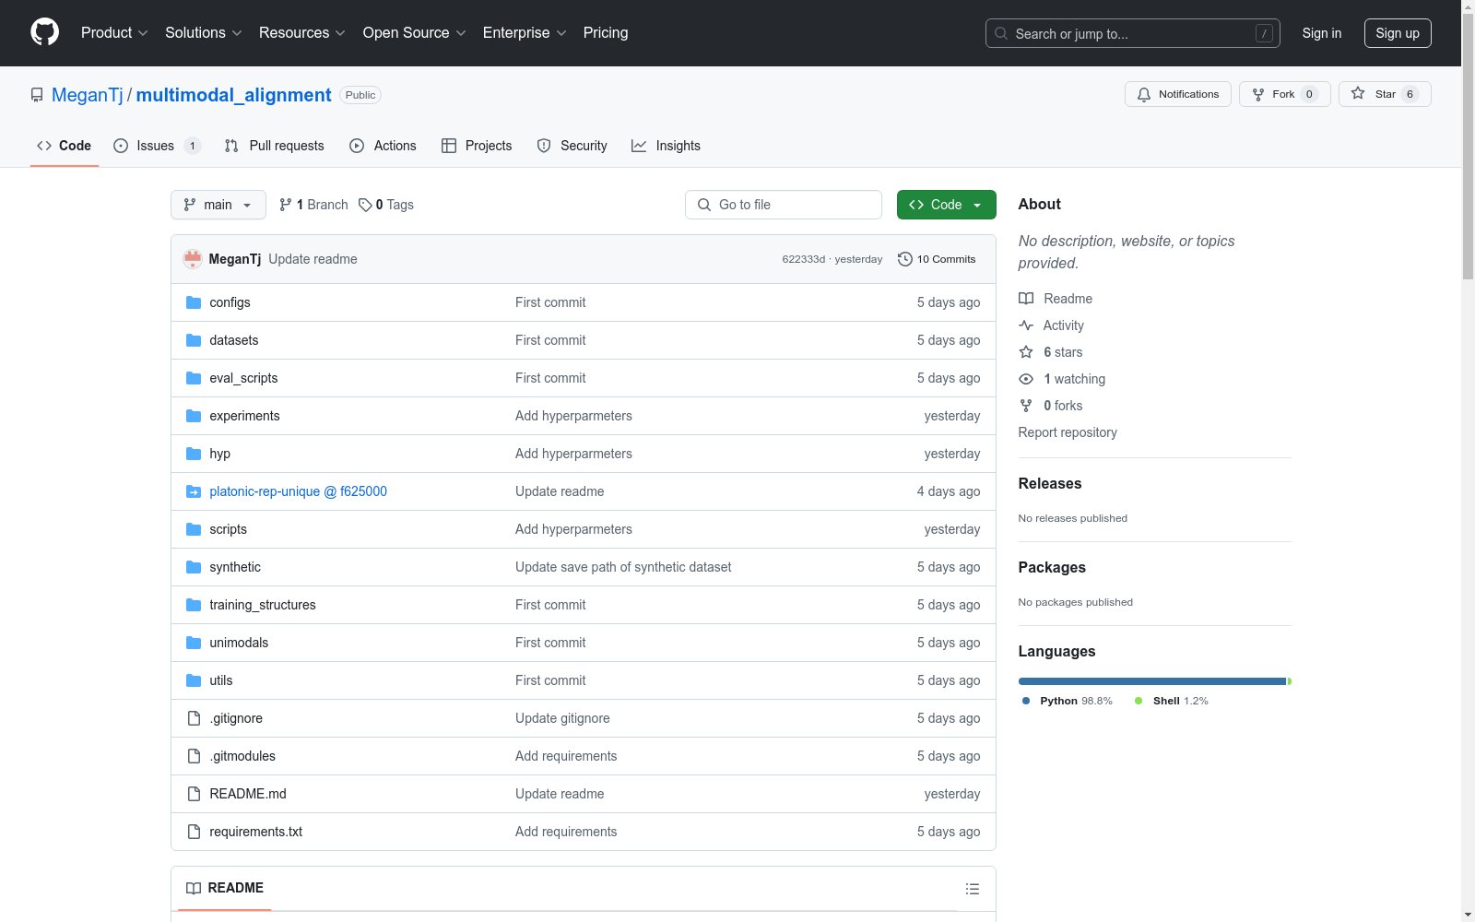Switch to the Actions tab
Image resolution: width=1475 pixels, height=922 pixels.
[x=383, y=146]
